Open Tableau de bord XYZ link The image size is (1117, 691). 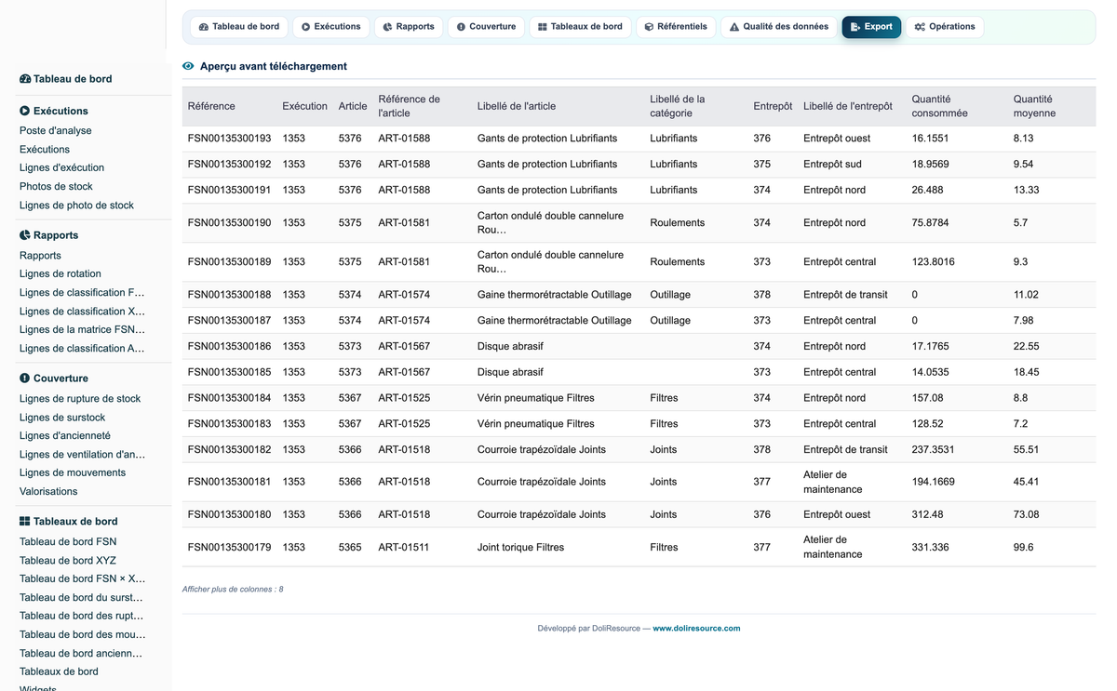tap(68, 561)
